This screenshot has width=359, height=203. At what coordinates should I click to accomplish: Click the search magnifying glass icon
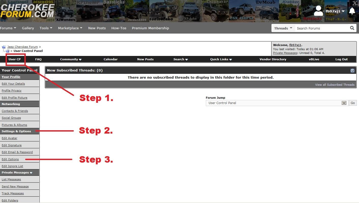point(352,28)
